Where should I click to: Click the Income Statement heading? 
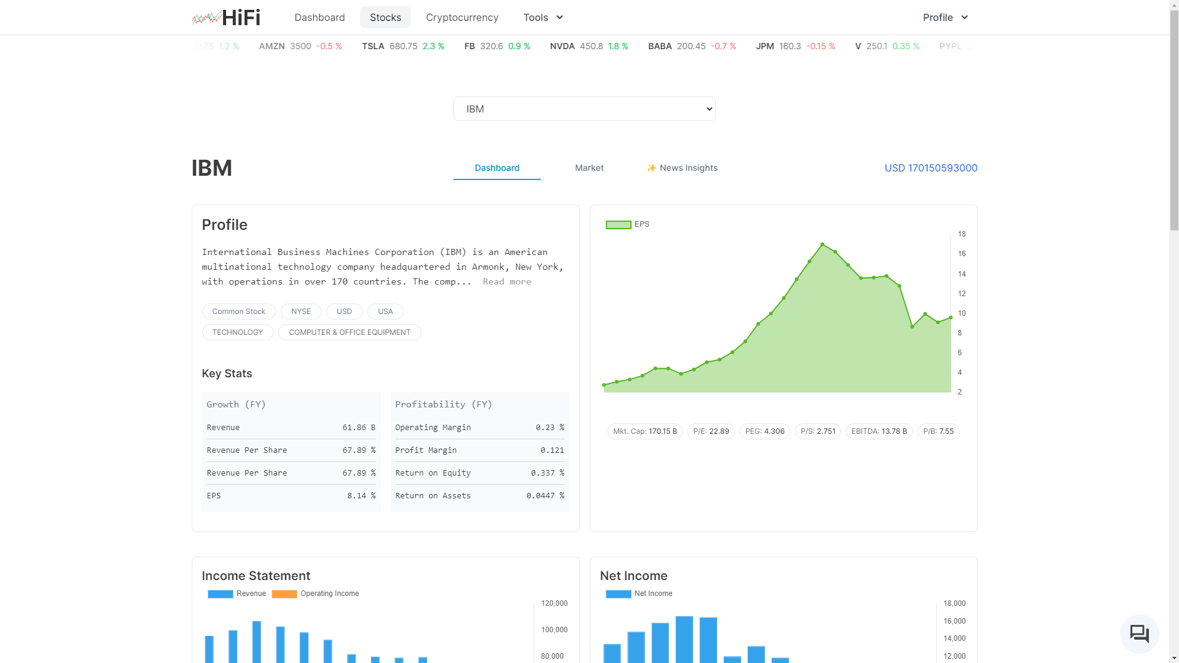tap(256, 576)
